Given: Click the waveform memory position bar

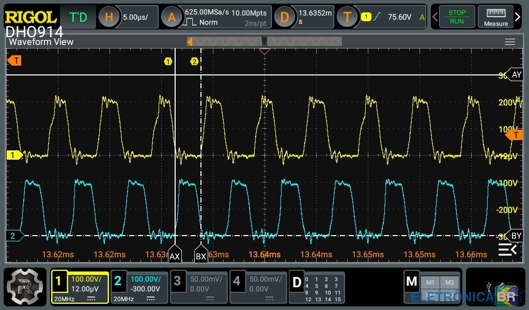Looking at the screenshot, I should 264,41.
